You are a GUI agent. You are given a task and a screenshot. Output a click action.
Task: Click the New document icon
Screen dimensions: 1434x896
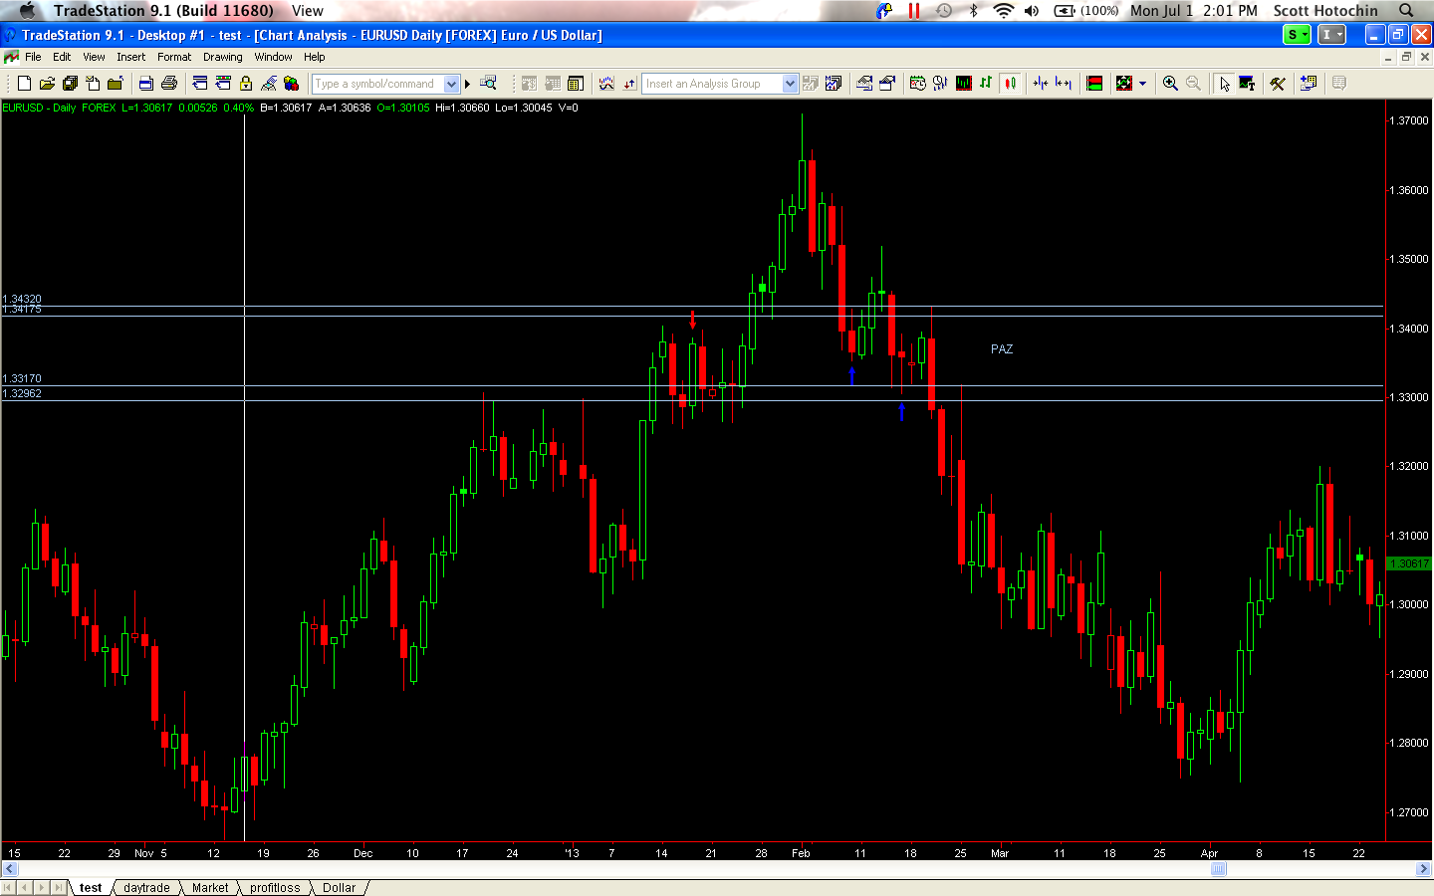tap(24, 84)
